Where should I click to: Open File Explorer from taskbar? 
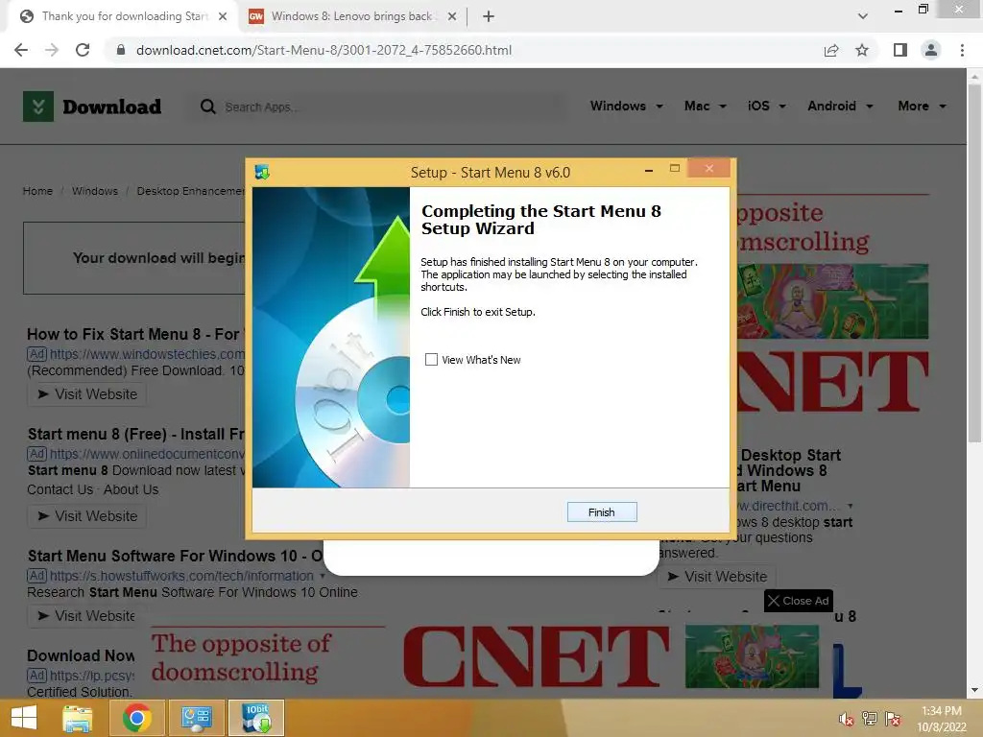[x=77, y=718]
